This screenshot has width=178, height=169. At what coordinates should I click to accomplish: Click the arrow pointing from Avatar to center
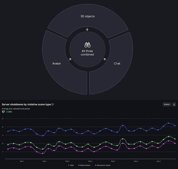pos(70,59)
